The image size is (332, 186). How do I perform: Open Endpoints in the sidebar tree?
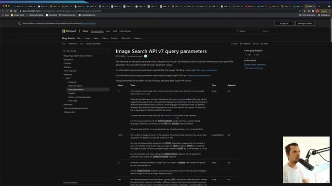(73, 82)
